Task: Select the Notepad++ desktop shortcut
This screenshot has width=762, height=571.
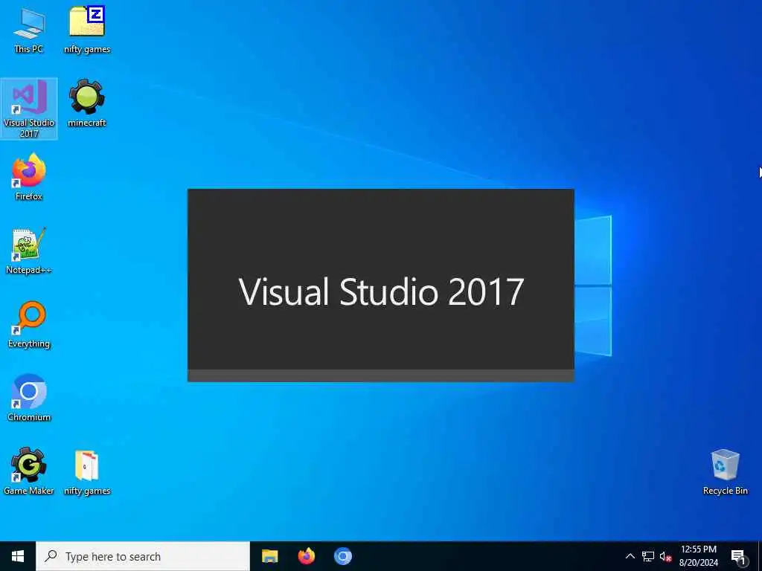Action: pyautogui.click(x=29, y=251)
